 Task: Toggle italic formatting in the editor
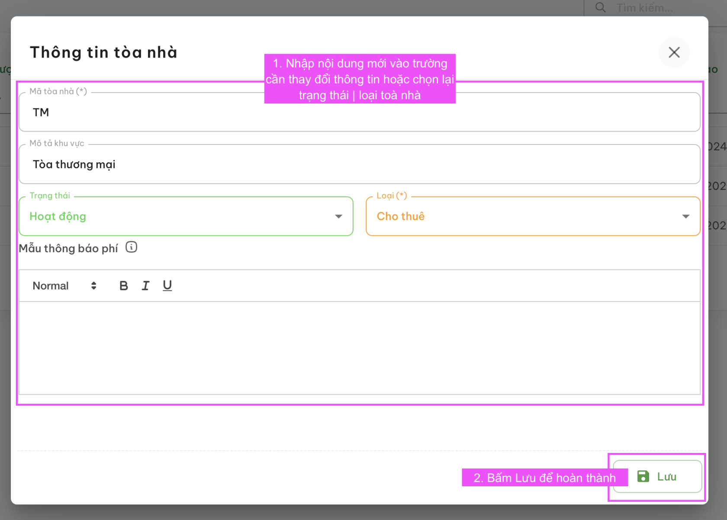pos(145,286)
